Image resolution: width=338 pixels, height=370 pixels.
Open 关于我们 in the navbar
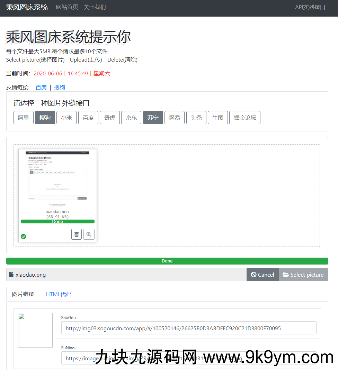95,7
